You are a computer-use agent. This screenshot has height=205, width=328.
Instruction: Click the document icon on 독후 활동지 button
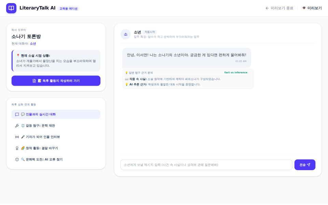34,81
